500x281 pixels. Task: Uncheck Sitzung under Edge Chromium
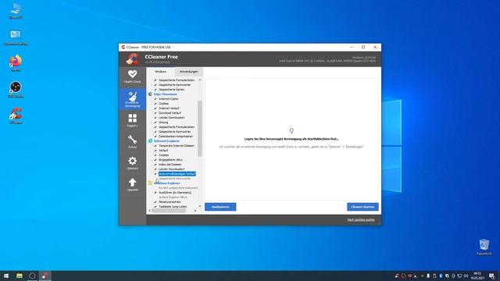[x=155, y=123]
